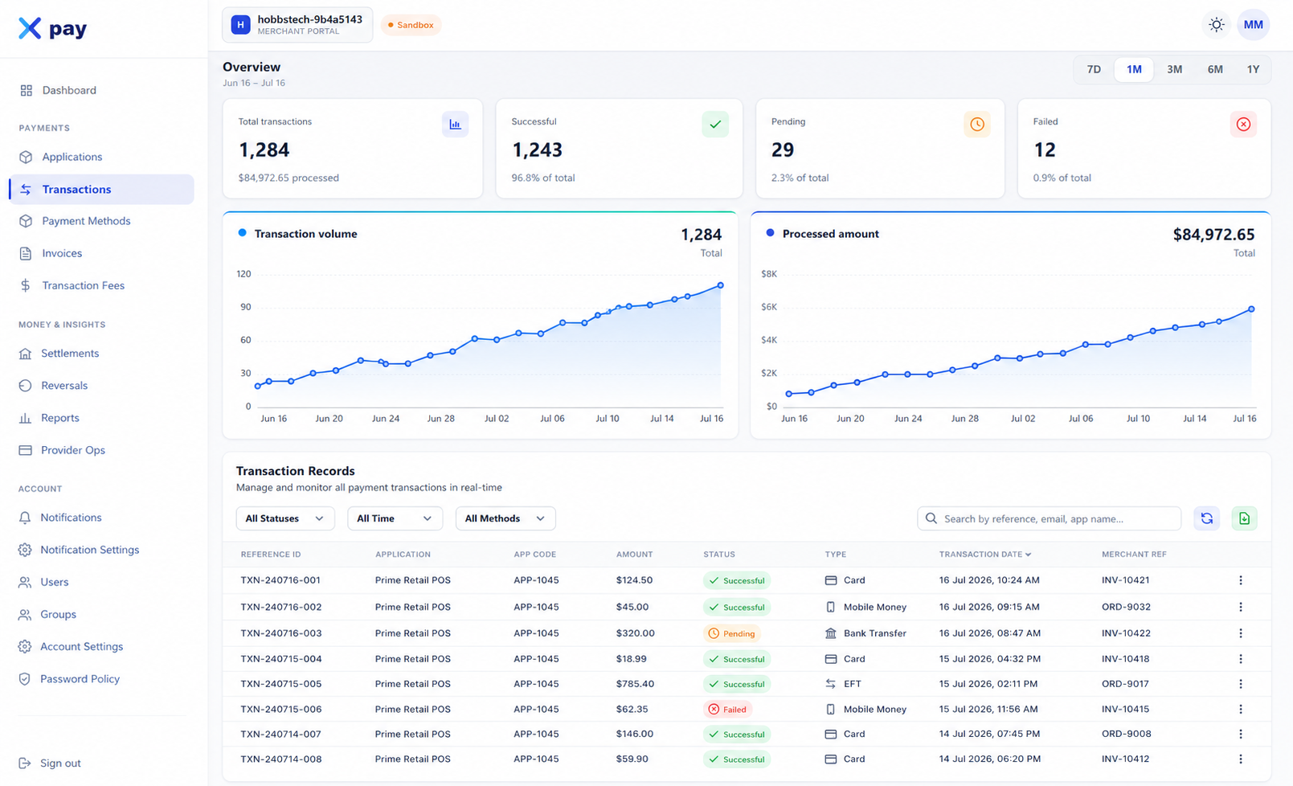This screenshot has width=1293, height=786.
Task: Toggle the light/dark theme sun icon
Action: pyautogui.click(x=1216, y=25)
